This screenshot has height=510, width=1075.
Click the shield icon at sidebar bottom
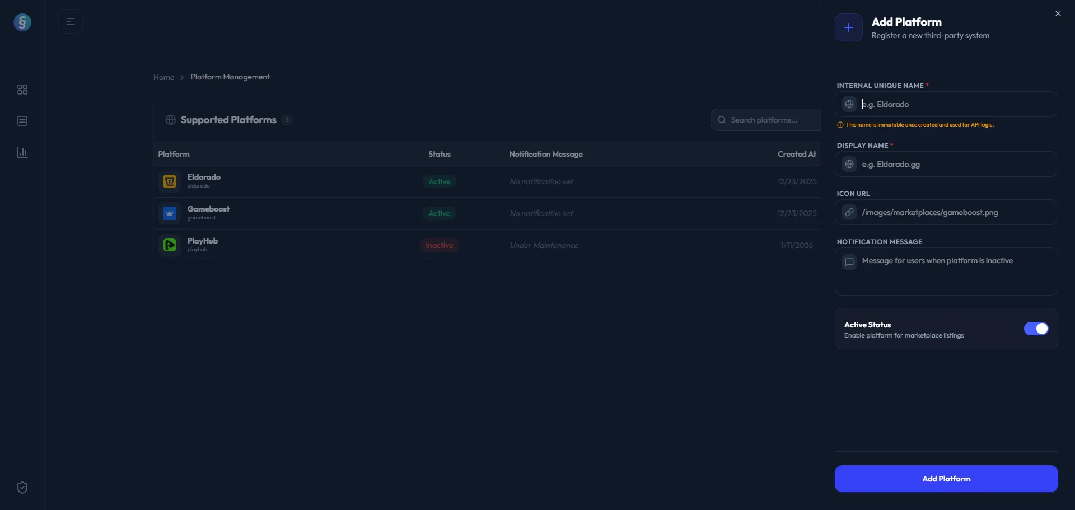[x=22, y=488]
